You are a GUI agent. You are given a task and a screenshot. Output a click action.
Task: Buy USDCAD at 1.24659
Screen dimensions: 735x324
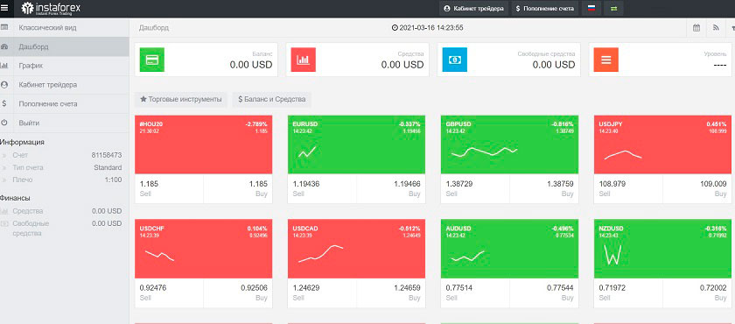click(x=391, y=293)
